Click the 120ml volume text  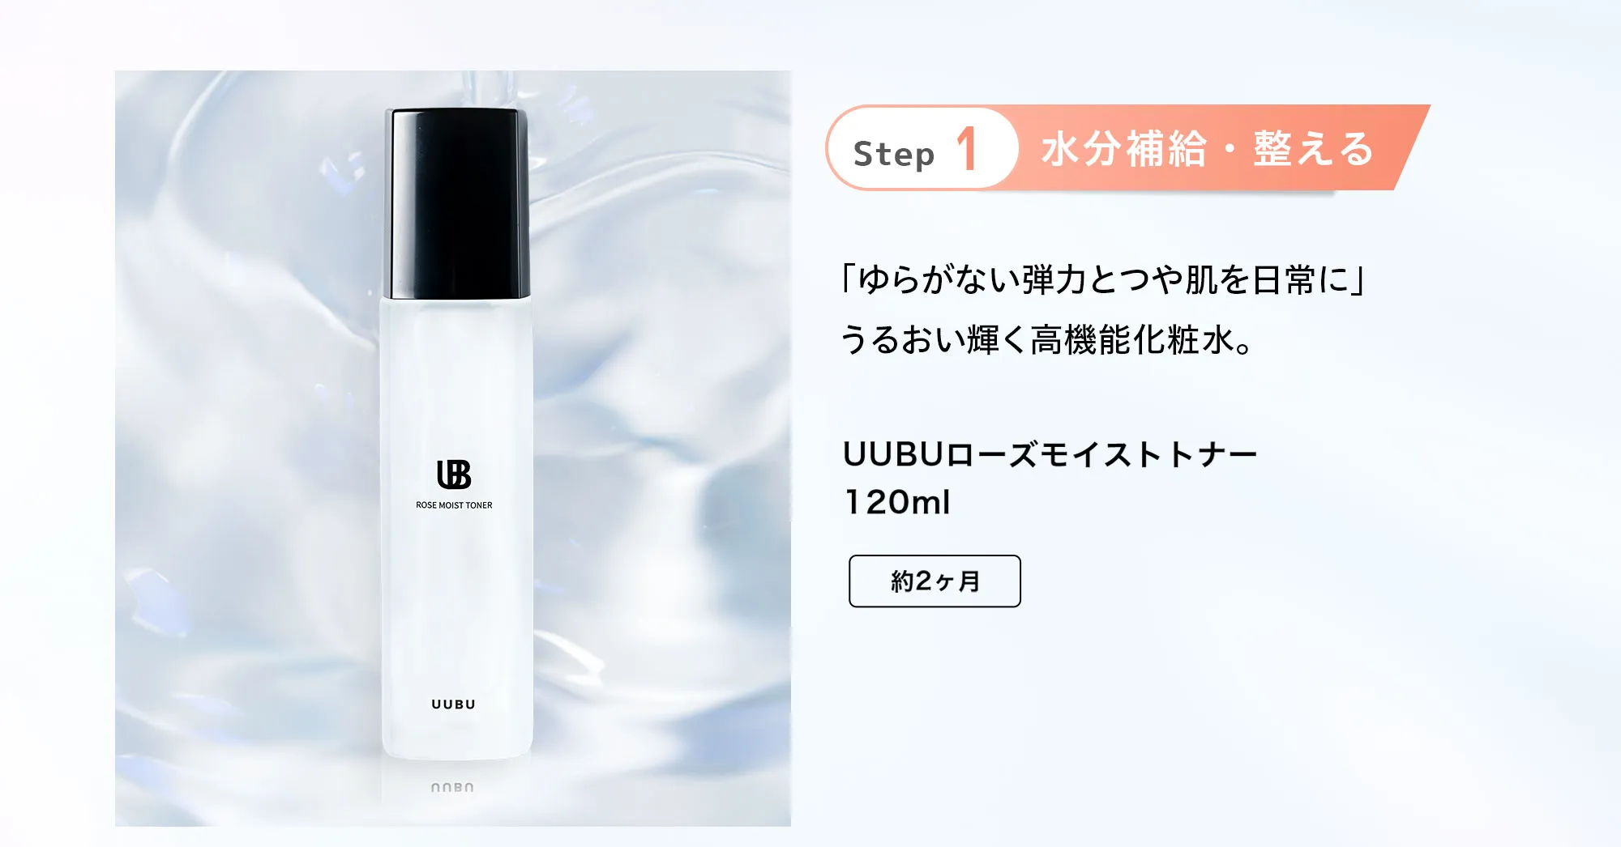[x=896, y=502]
